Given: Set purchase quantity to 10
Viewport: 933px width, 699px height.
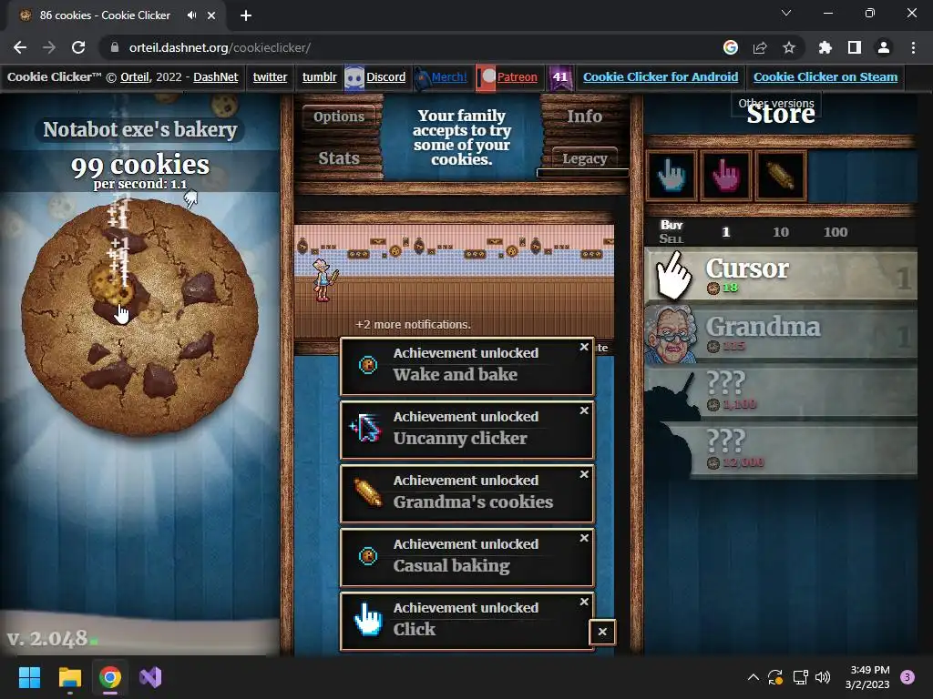Looking at the screenshot, I should (x=781, y=232).
